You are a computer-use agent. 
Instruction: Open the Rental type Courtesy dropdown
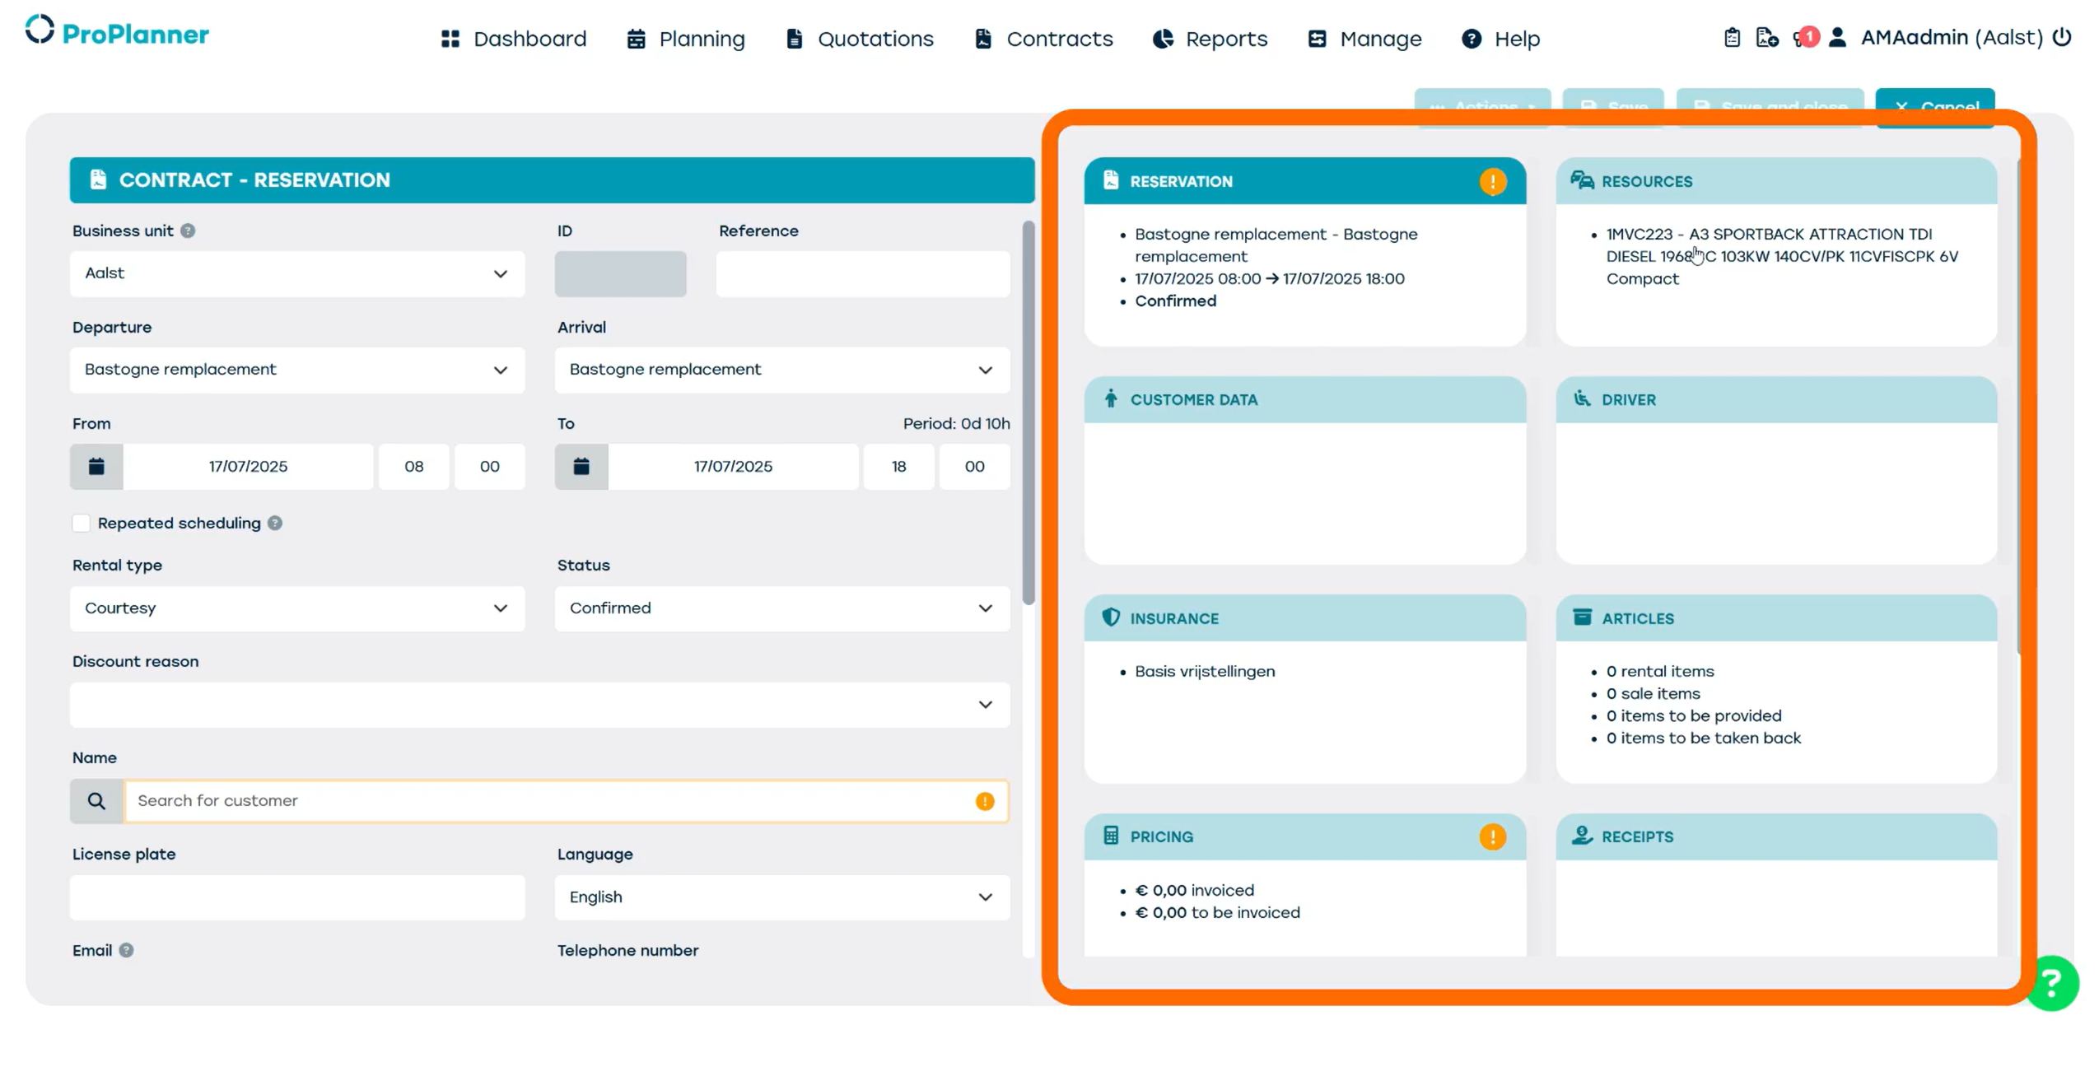[x=296, y=608]
